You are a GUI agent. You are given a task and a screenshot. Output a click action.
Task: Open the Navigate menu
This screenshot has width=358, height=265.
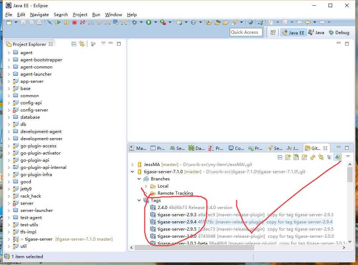(x=39, y=15)
